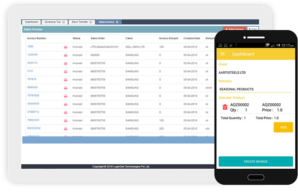Delete selected product AQZ00002
Screen dimensions: 298x192
click(x=225, y=107)
